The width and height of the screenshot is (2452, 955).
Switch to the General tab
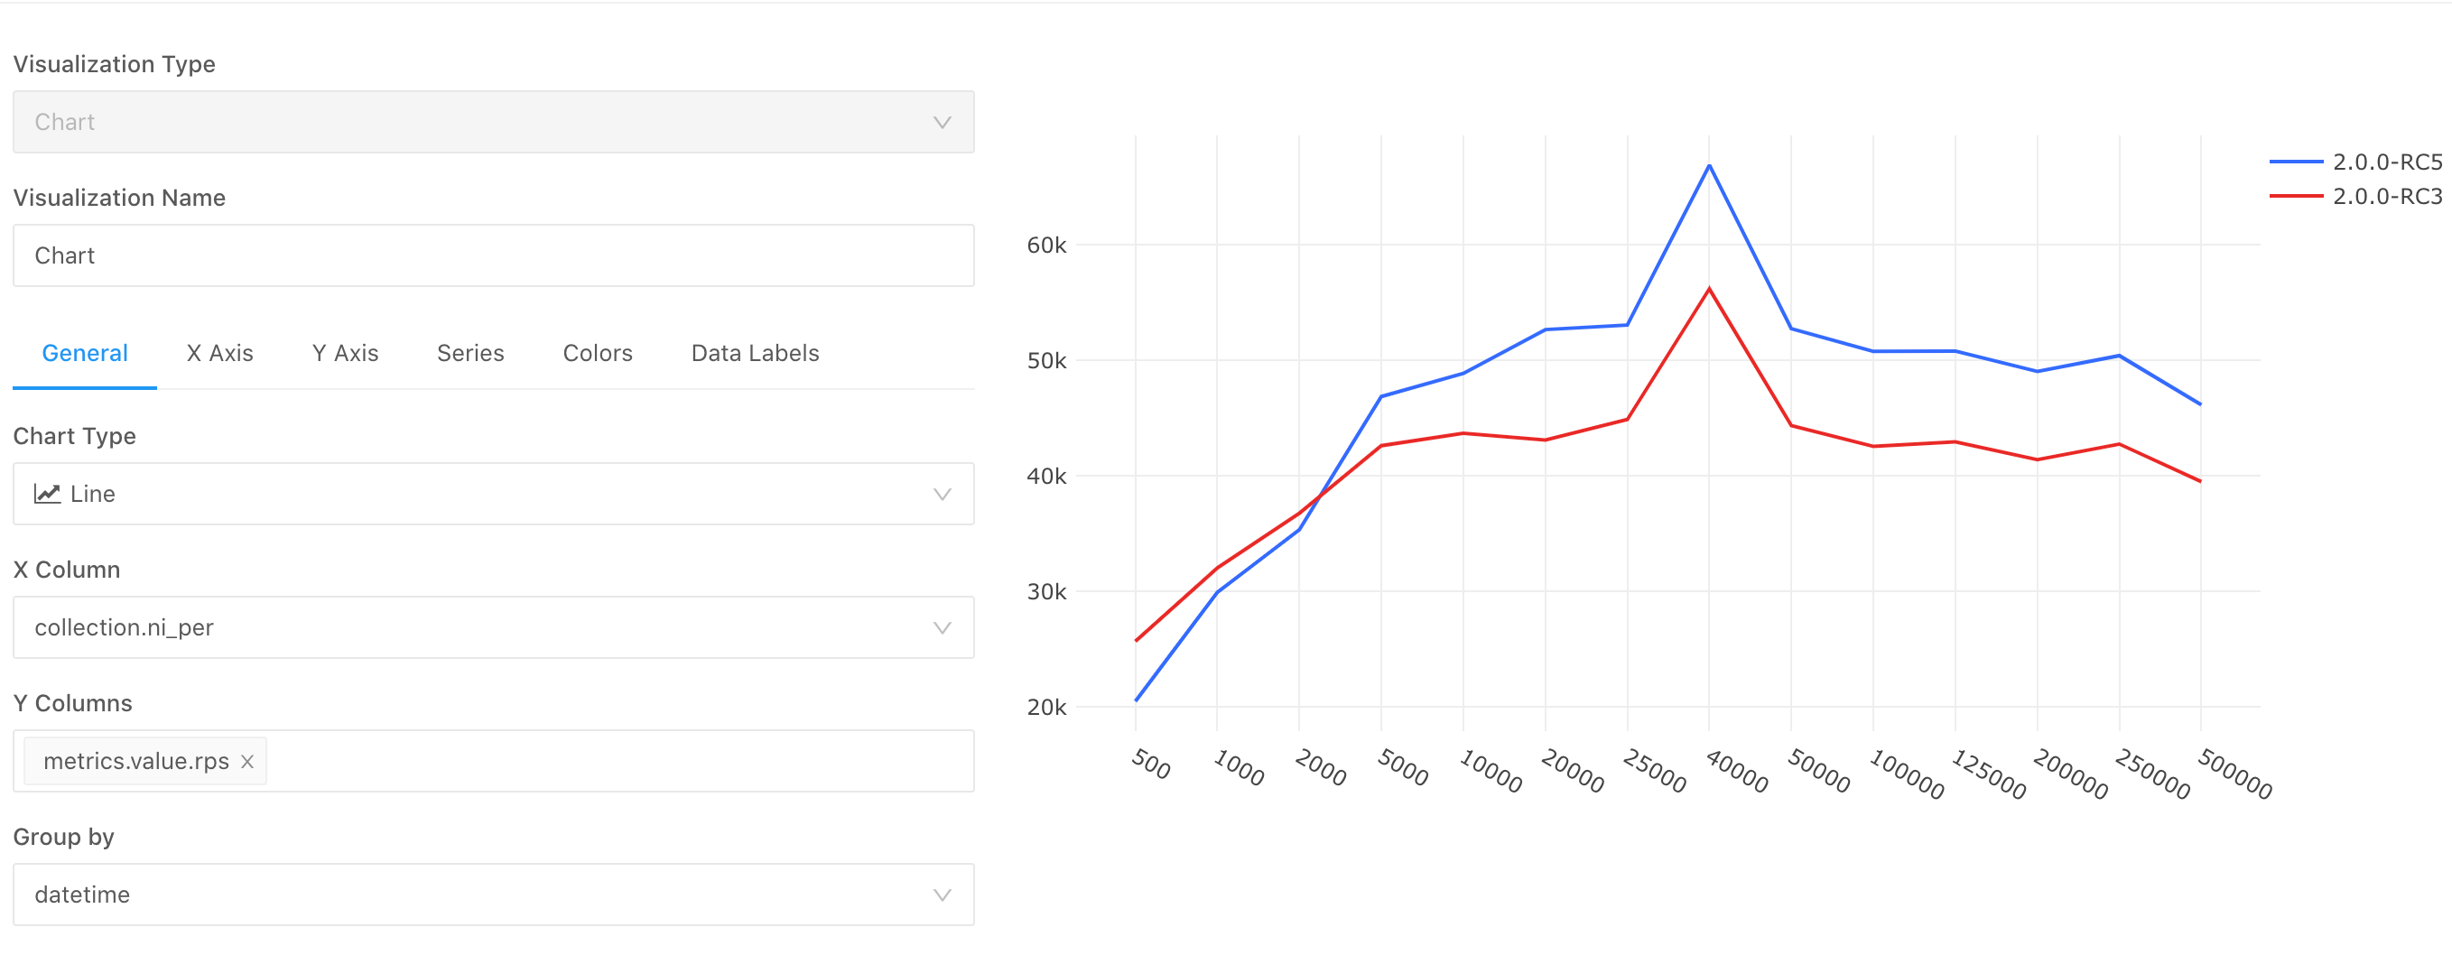(x=85, y=353)
